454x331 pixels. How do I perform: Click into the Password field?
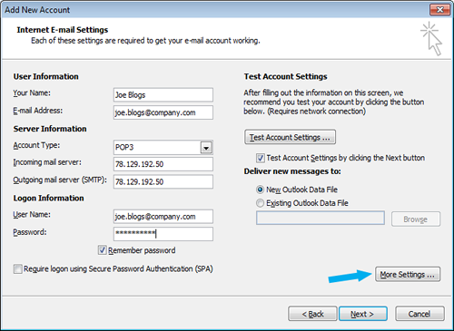(x=163, y=234)
